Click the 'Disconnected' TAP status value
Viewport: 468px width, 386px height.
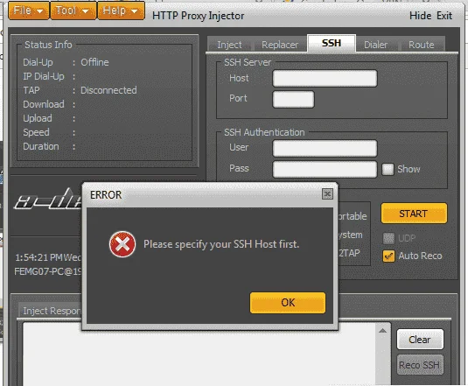pyautogui.click(x=108, y=90)
